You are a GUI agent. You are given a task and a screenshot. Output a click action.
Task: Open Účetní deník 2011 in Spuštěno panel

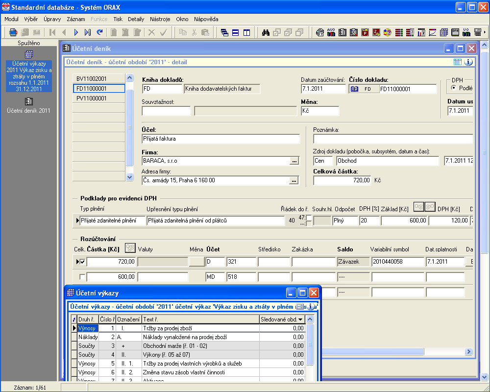pyautogui.click(x=28, y=105)
